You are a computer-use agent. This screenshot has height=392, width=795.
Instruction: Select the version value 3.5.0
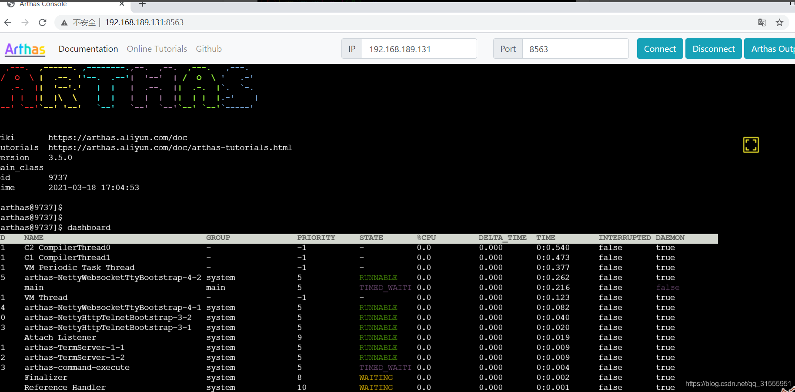(x=60, y=157)
